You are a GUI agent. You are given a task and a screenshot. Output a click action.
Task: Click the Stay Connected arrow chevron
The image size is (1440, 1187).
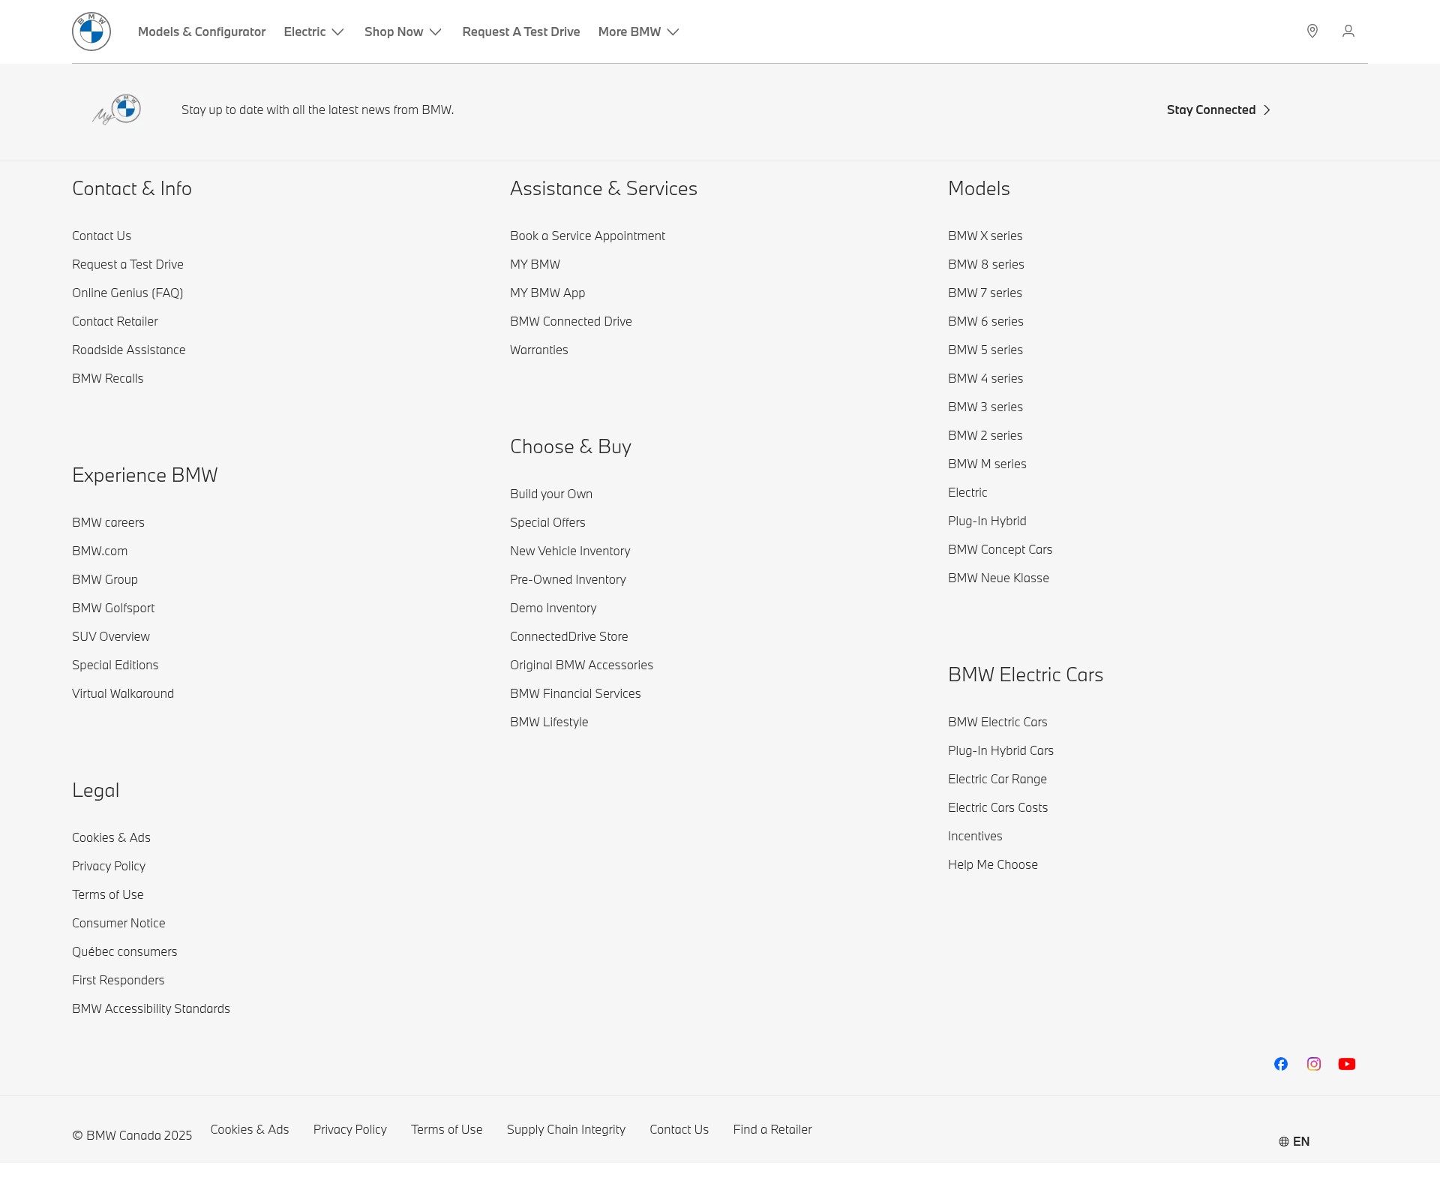tap(1267, 110)
